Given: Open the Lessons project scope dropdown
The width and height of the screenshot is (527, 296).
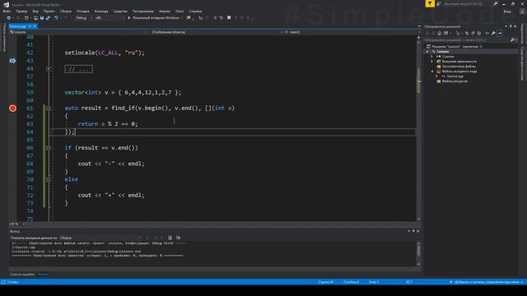Looking at the screenshot, I should coord(77,32).
